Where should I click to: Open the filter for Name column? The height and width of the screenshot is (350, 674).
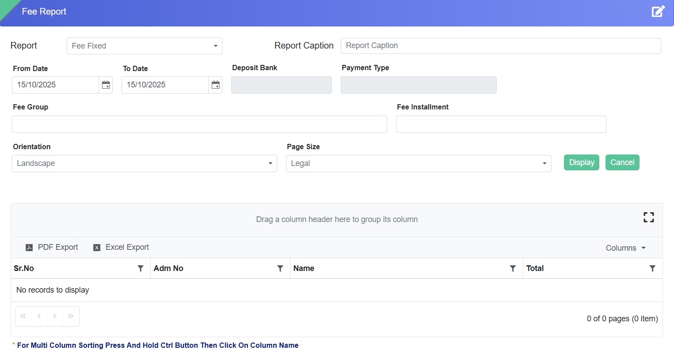point(513,268)
